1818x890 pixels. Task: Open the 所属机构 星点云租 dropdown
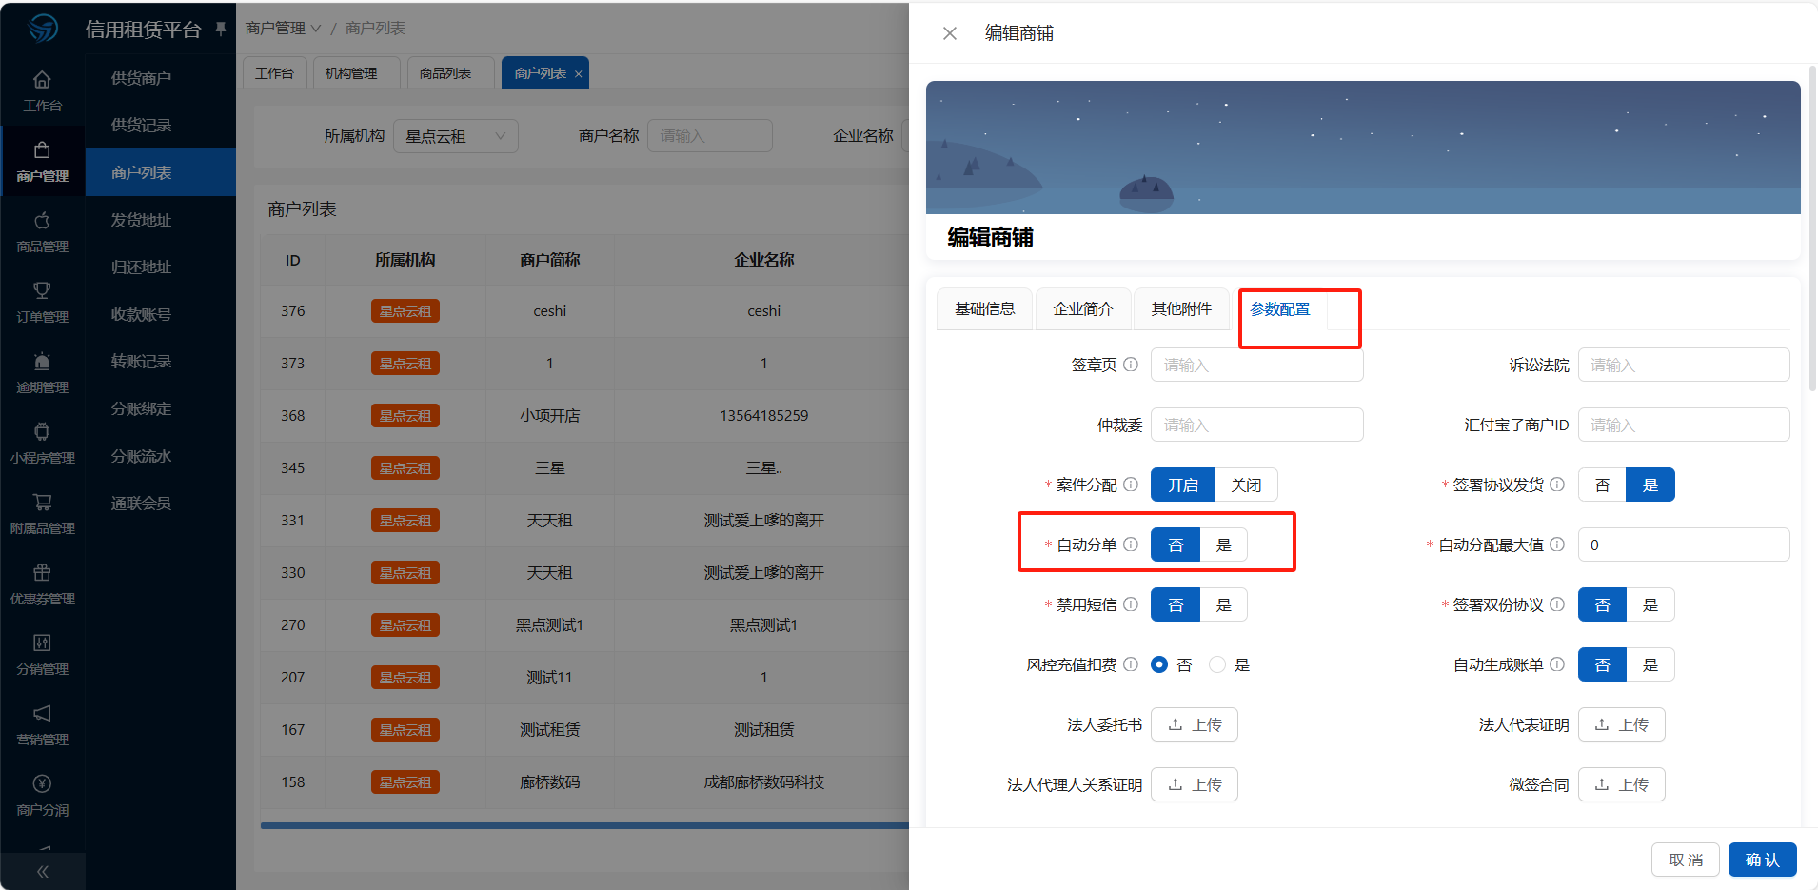click(x=456, y=136)
